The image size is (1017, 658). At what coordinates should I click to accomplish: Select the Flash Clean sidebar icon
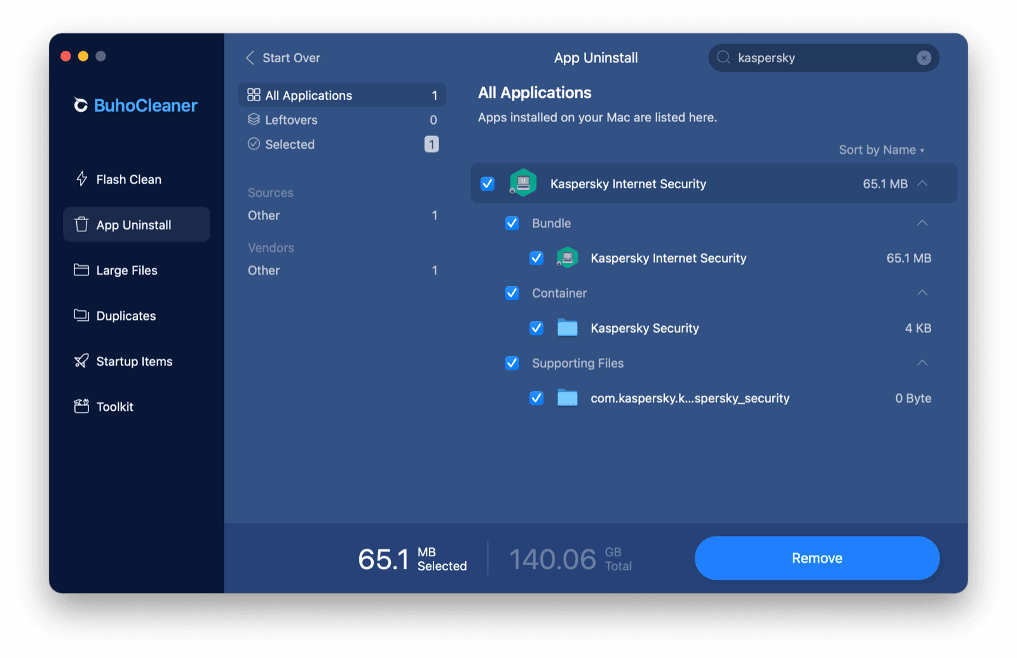coord(81,179)
